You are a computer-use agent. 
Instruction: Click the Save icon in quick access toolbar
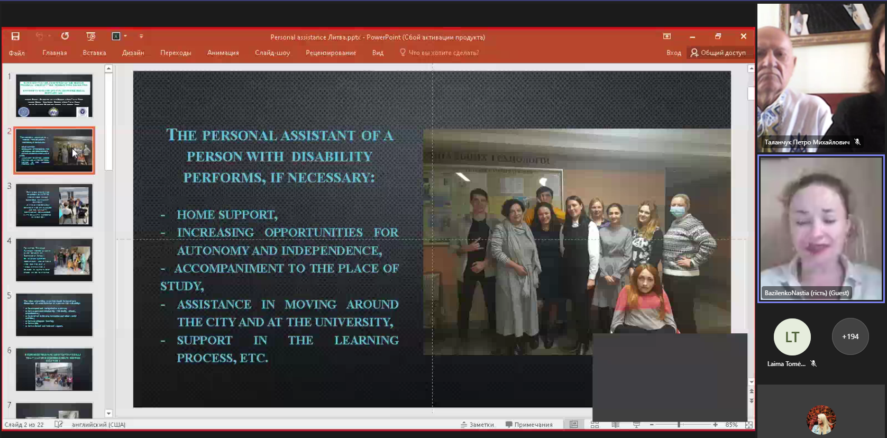coord(15,36)
